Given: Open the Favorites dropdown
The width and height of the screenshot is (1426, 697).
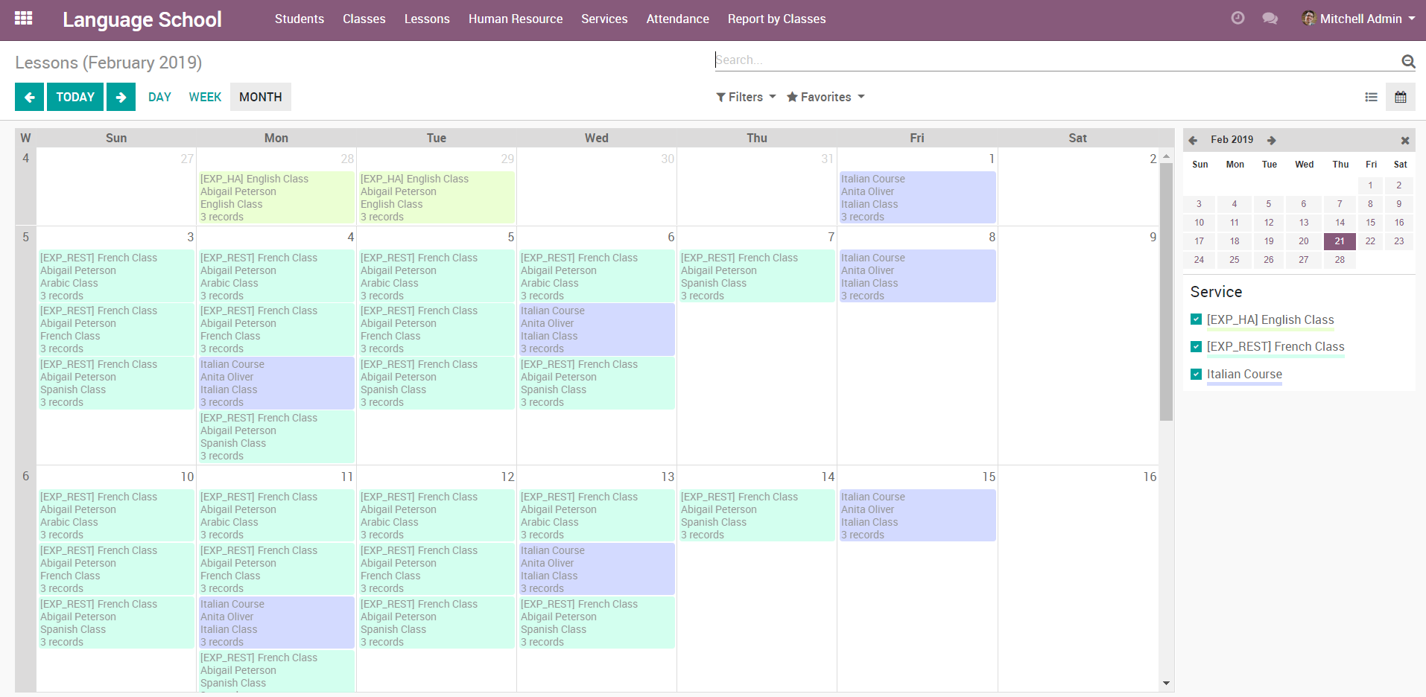Looking at the screenshot, I should click(x=826, y=97).
